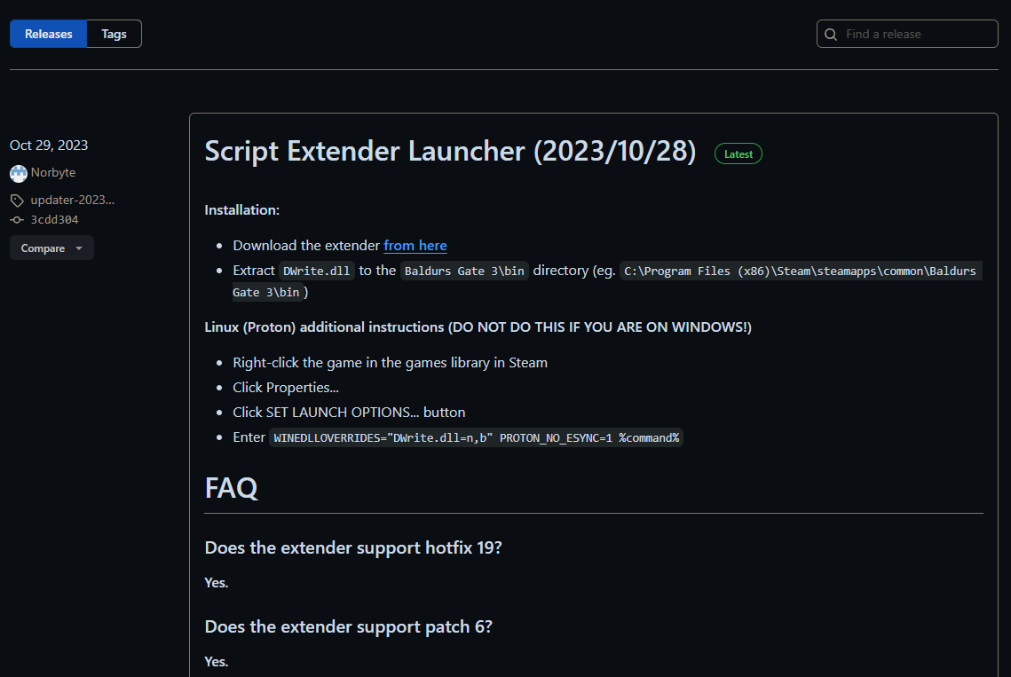Click the commit icon beside 3cdd304
This screenshot has height=677, width=1011.
[x=16, y=219]
